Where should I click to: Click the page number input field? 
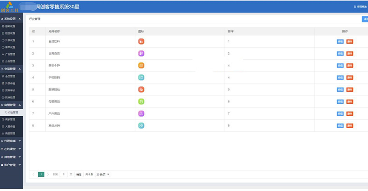point(64,174)
